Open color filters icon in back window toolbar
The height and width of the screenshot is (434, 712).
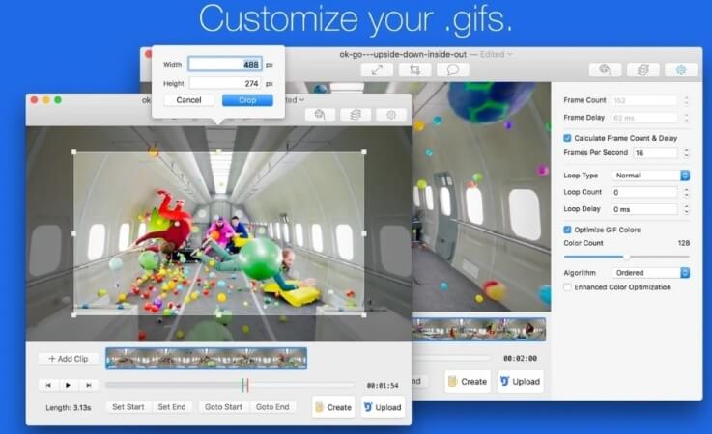point(605,69)
